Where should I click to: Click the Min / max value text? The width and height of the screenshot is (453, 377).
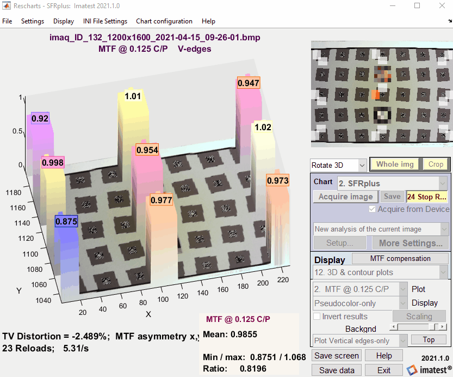coord(255,357)
